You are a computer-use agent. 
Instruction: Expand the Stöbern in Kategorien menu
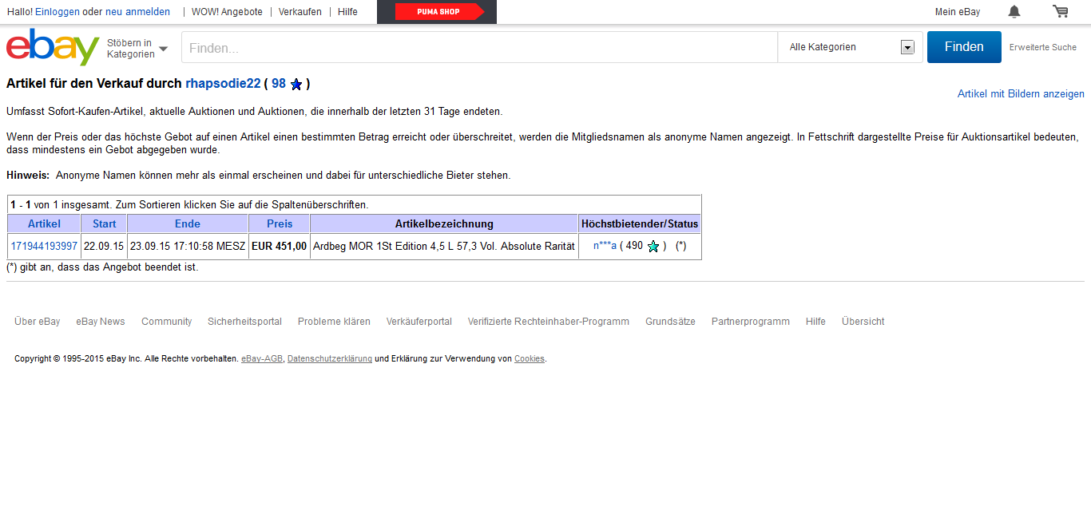click(x=137, y=48)
